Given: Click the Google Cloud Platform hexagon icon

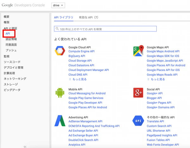Looking at the screenshot, I should click(60, 51).
